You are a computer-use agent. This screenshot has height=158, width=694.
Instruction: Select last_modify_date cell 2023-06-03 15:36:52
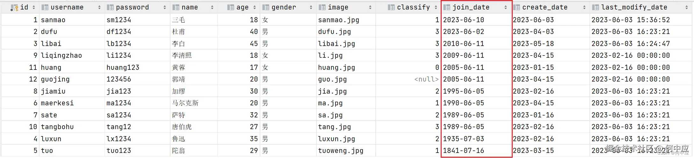tap(631, 20)
